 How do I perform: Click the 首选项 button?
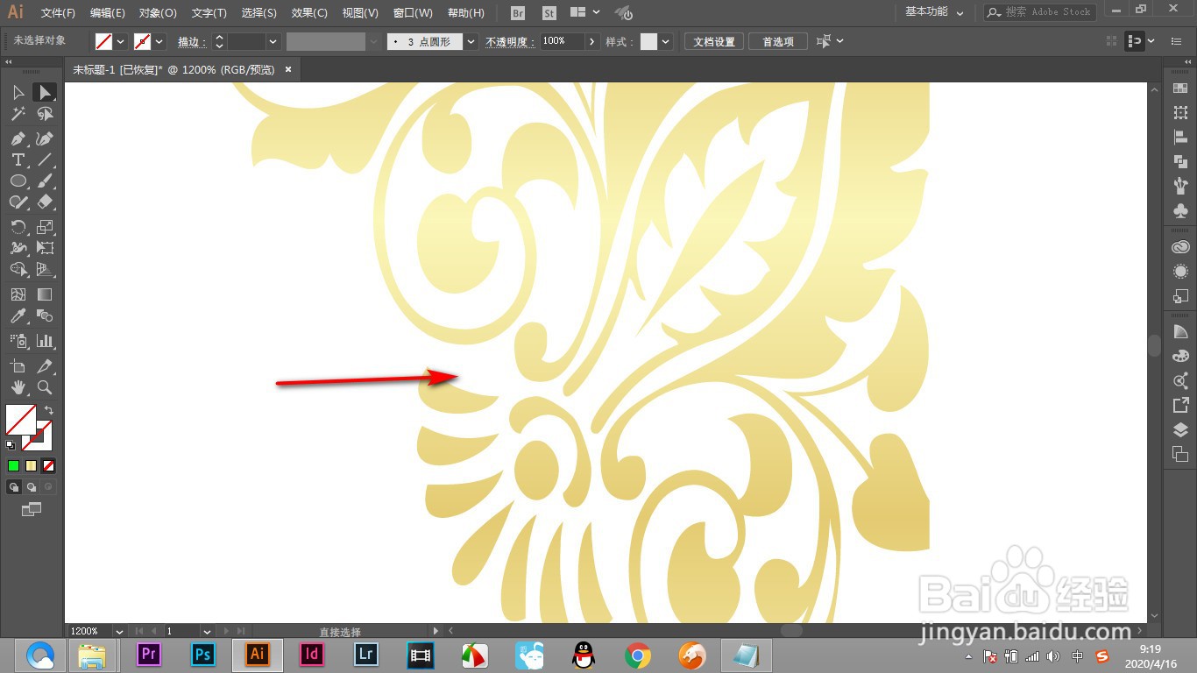pos(777,41)
